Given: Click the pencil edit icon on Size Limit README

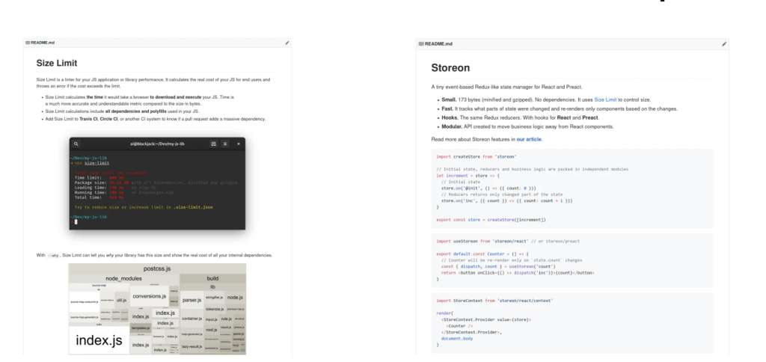Looking at the screenshot, I should click(x=287, y=43).
